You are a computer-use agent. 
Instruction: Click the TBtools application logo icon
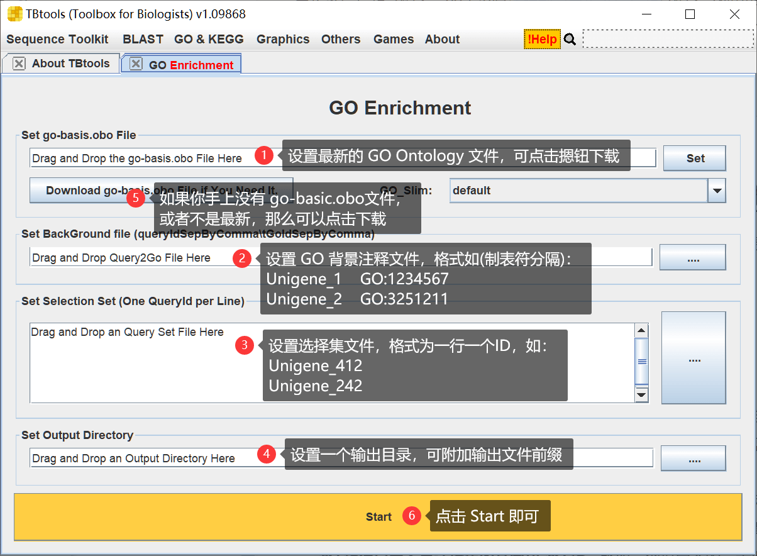[14, 13]
